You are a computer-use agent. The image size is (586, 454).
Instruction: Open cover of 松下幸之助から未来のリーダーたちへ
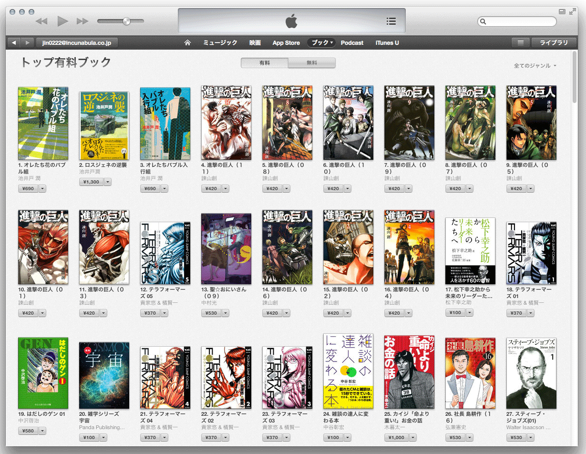[x=470, y=251]
